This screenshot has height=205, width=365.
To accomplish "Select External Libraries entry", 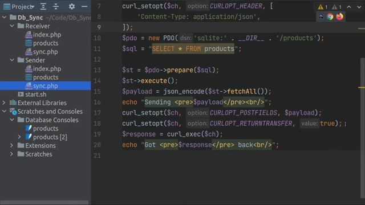I will tap(42, 102).
